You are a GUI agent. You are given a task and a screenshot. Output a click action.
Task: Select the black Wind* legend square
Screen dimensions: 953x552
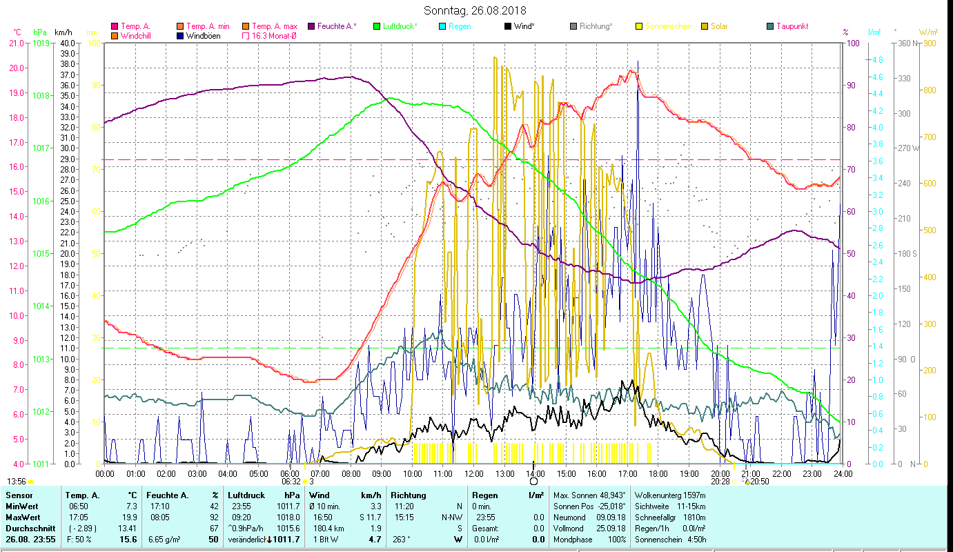click(x=508, y=27)
